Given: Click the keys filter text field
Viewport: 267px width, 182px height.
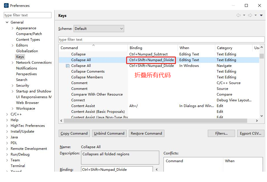Looking at the screenshot, I should pyautogui.click(x=161, y=40).
